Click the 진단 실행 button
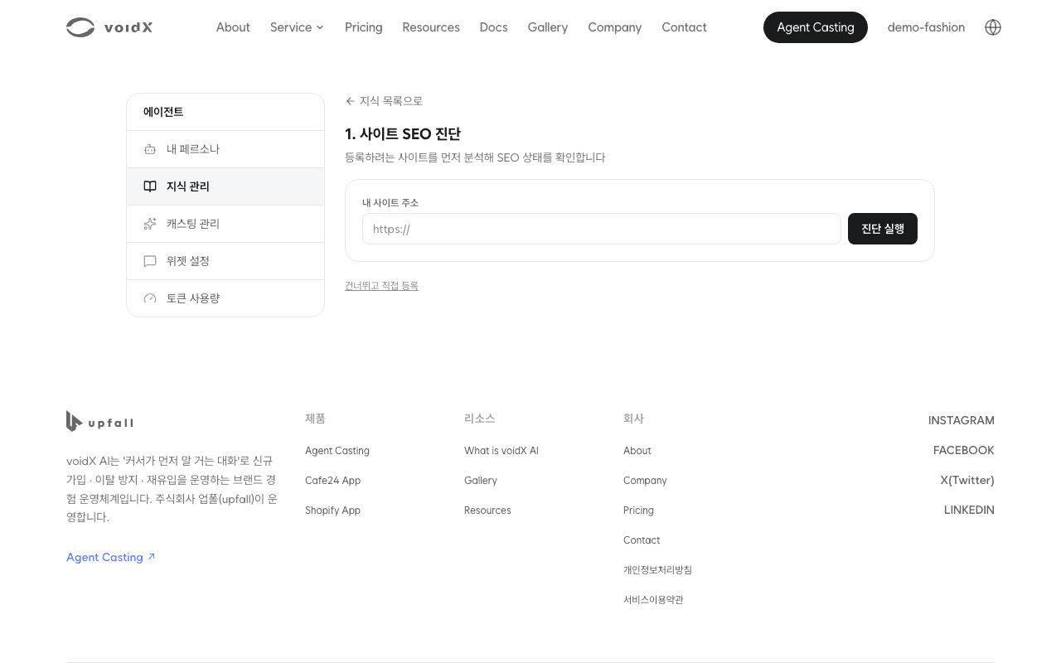 (883, 229)
